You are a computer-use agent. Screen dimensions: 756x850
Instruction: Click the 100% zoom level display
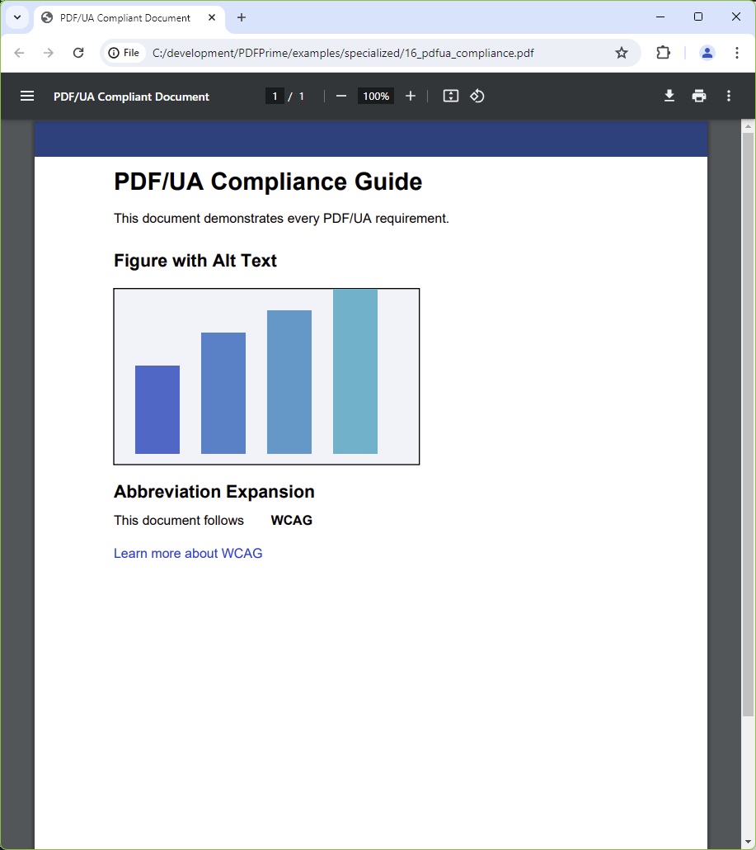[375, 96]
